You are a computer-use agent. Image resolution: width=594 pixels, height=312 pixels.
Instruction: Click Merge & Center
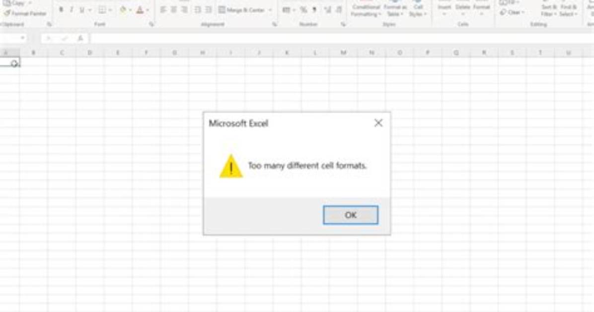pyautogui.click(x=242, y=10)
